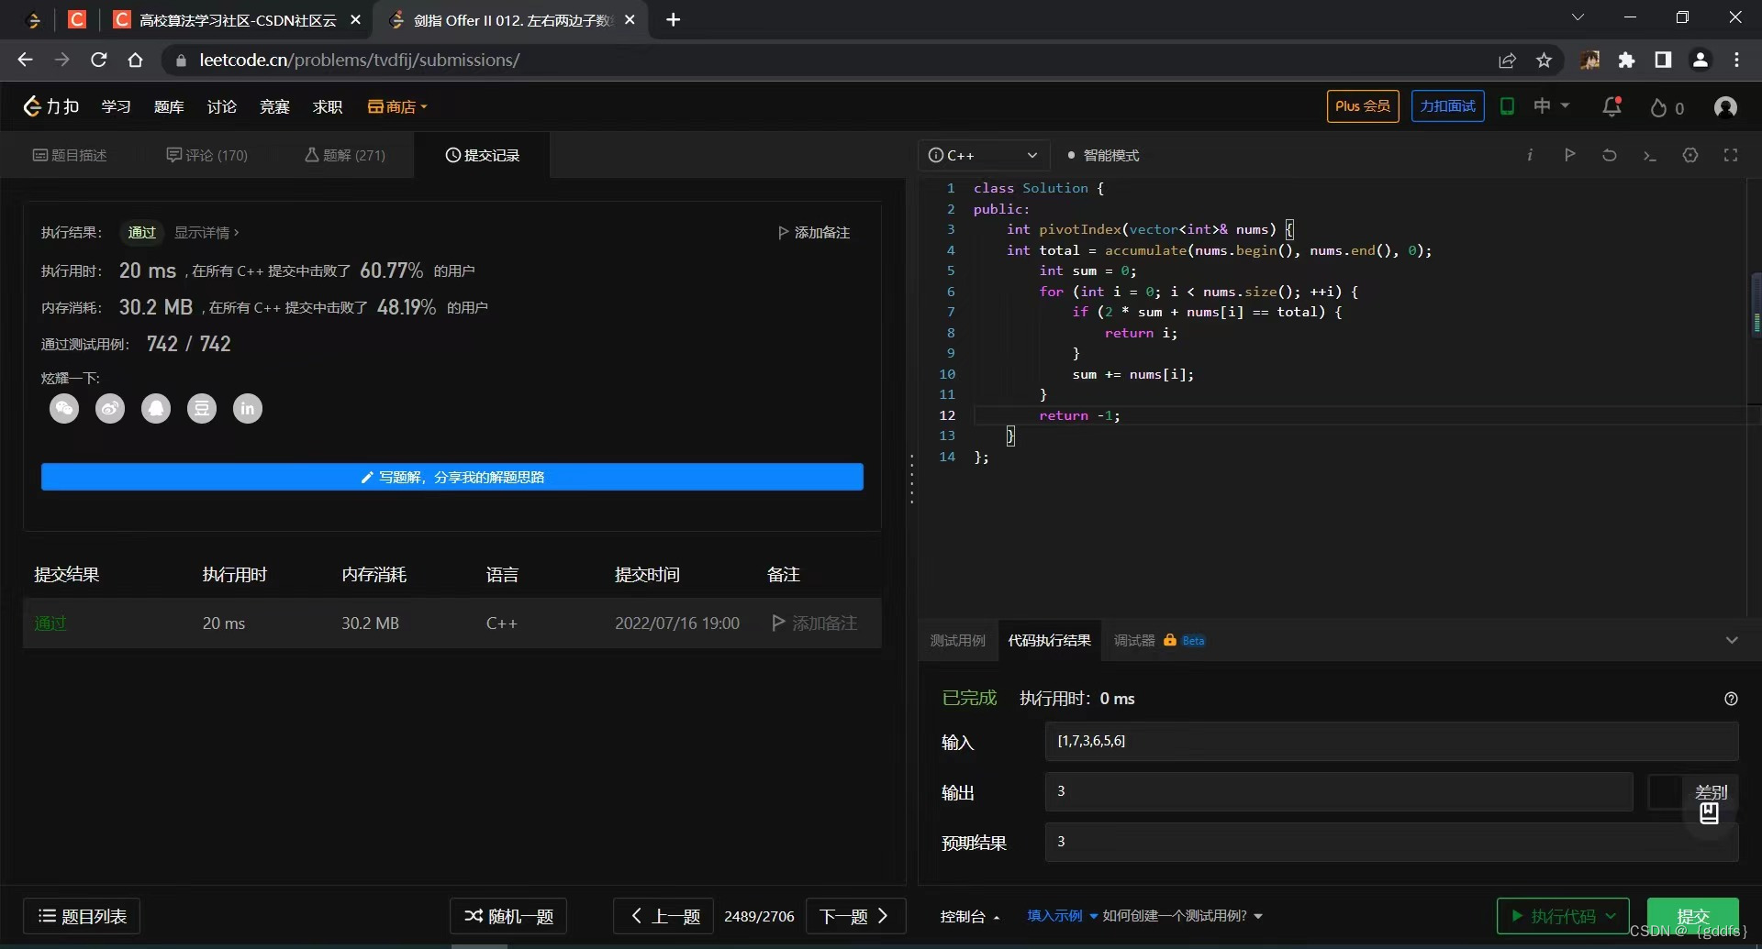
Task: Share on WeChat icon
Action: (x=64, y=408)
